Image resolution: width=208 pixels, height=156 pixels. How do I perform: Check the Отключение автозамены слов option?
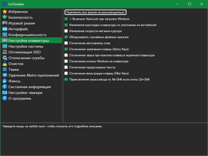pos(66,43)
